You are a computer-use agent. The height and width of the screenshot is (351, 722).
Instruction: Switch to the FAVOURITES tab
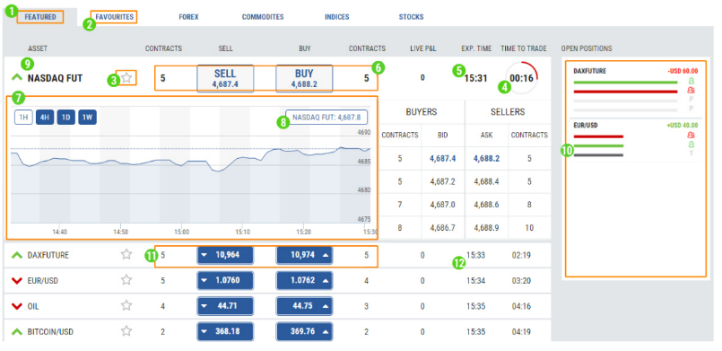(115, 17)
